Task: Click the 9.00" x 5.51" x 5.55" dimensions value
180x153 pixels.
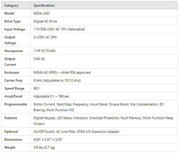Action: [49, 140]
